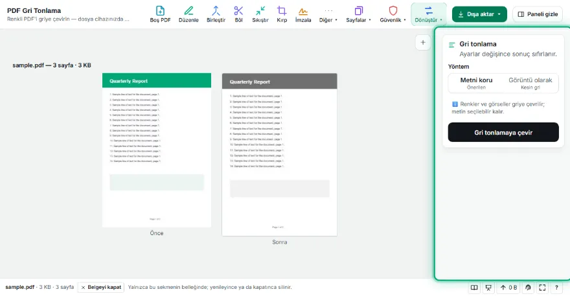
Task: Hide the side panel with Paneli gizle
Action: [x=537, y=14]
